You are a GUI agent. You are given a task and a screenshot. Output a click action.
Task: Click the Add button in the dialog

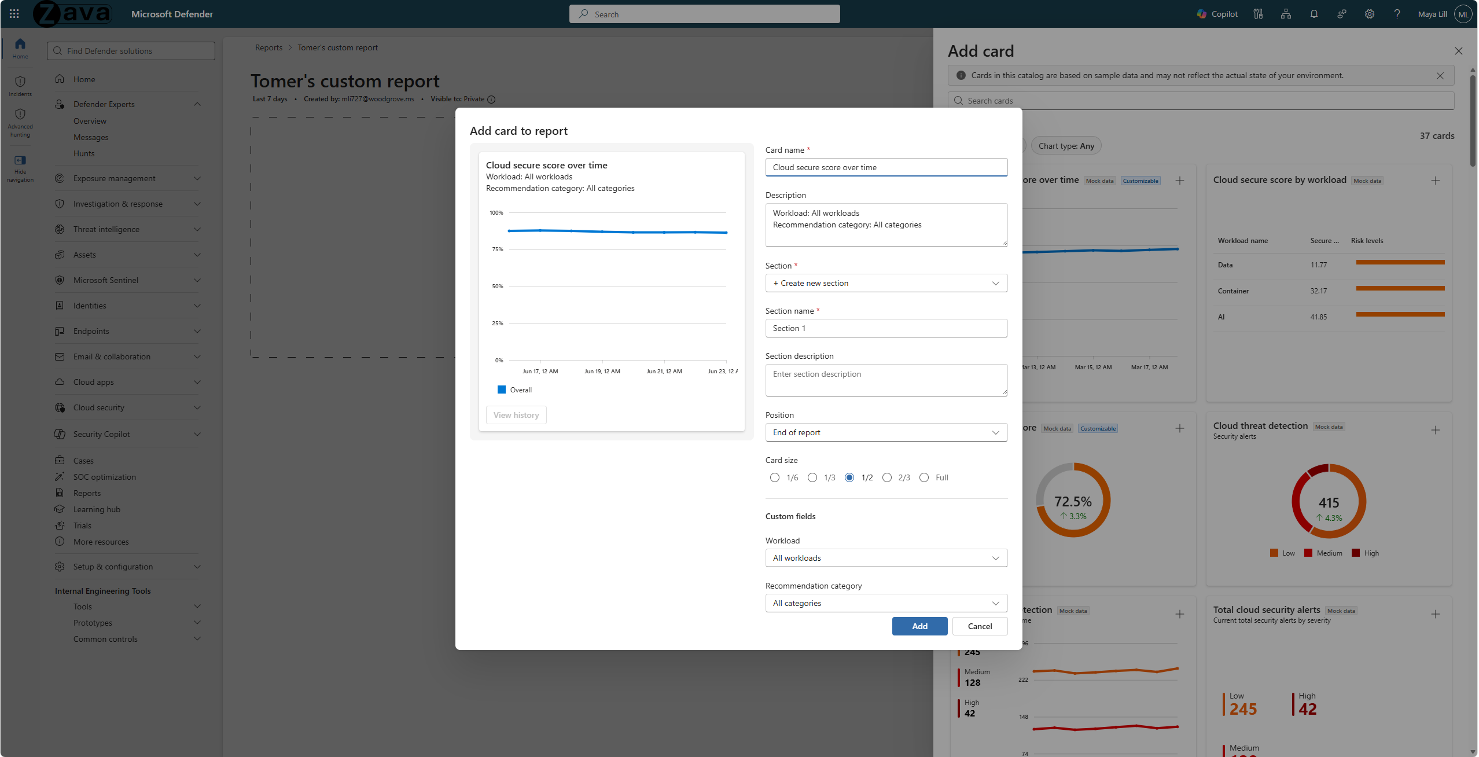pos(920,626)
